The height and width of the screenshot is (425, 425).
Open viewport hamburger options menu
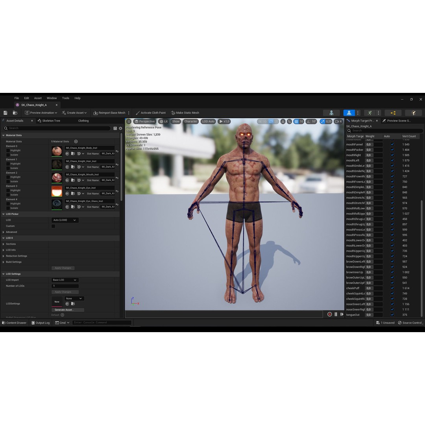[129, 122]
